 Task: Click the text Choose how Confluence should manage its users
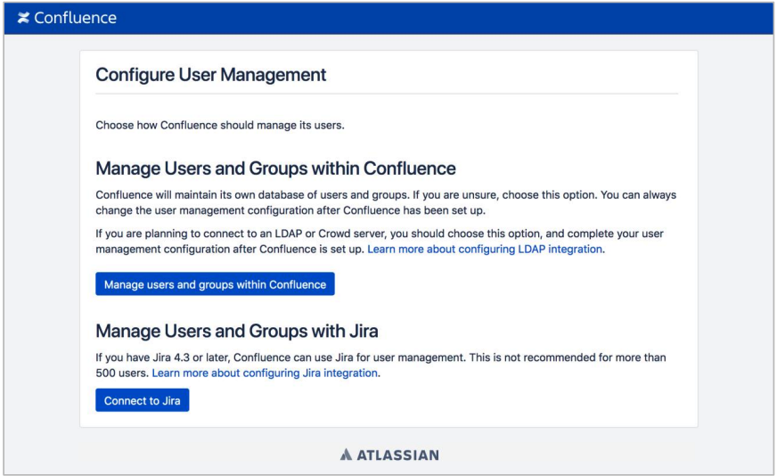coord(220,126)
